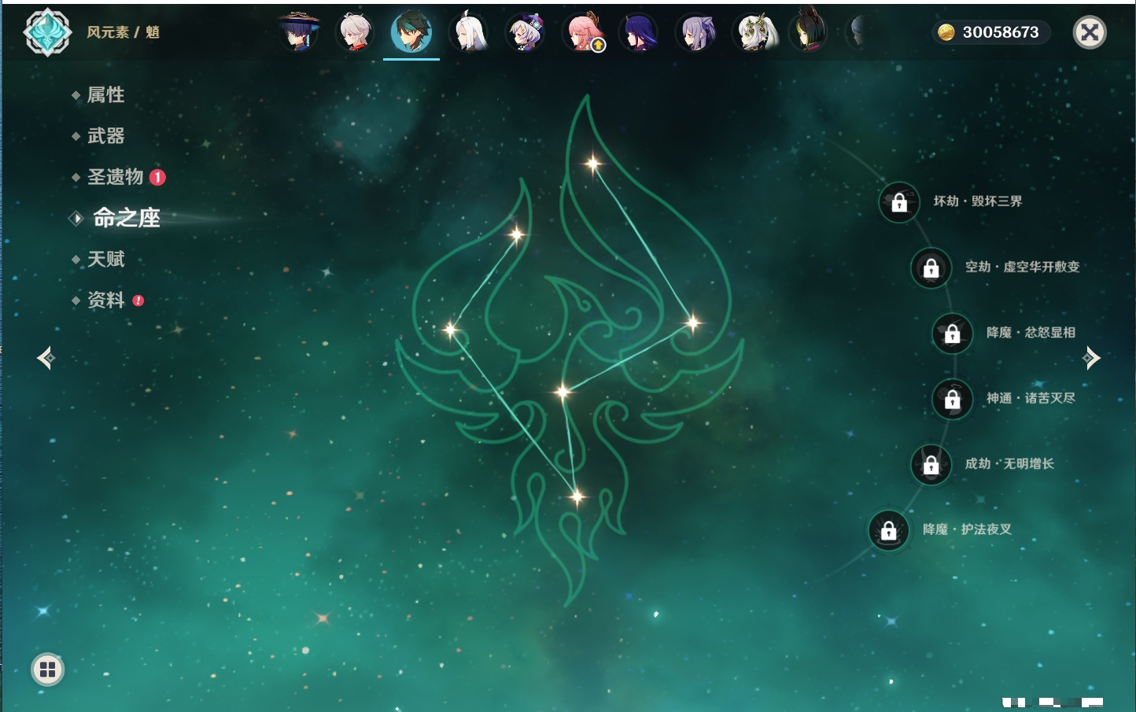1136x712 pixels.
Task: Select the 命之座 constellation page
Action: tap(126, 218)
